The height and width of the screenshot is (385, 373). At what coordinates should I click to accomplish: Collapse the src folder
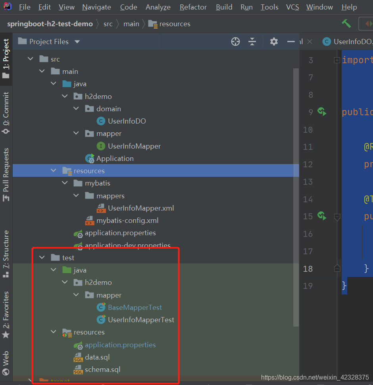point(31,59)
